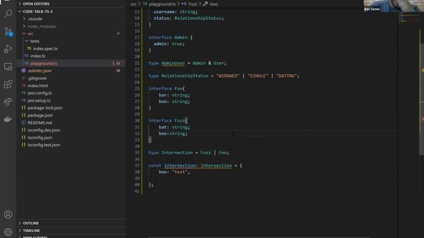Click the minimap code overview

[409, 18]
